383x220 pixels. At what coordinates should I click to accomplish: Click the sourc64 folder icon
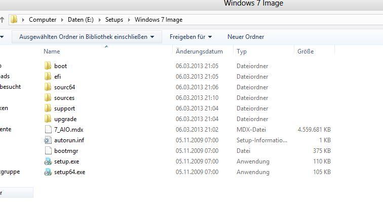coord(48,87)
